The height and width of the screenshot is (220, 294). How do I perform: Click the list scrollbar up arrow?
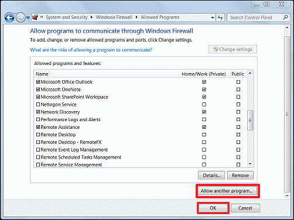coord(250,74)
